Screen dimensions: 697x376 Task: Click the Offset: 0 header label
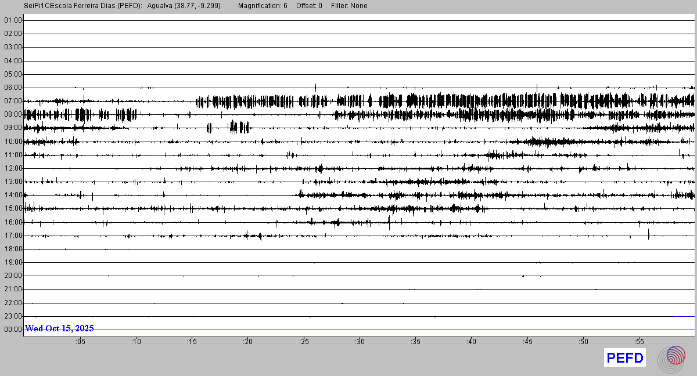[x=308, y=6]
